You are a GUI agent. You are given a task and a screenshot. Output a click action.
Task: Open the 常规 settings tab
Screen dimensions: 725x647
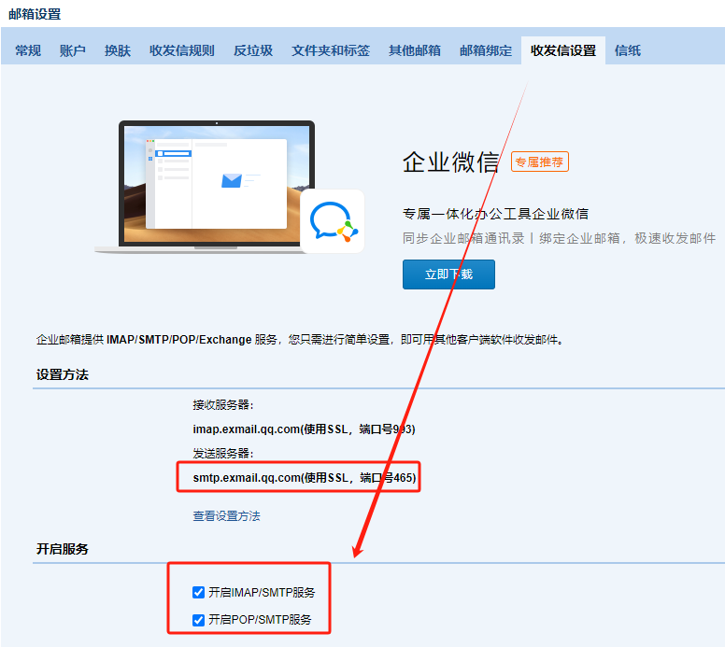click(x=28, y=50)
